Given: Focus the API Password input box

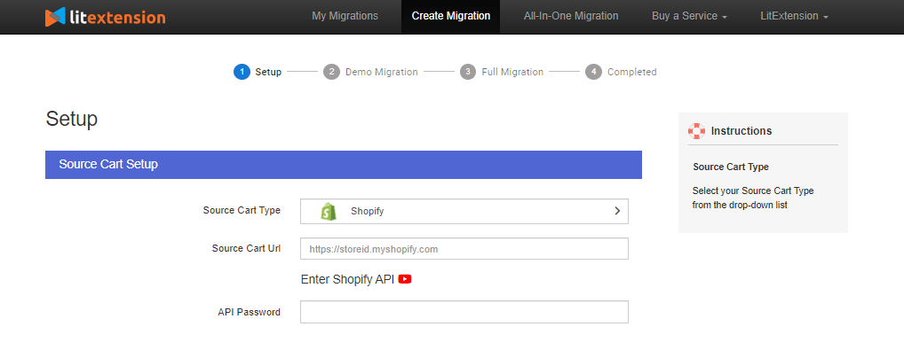Looking at the screenshot, I should click(x=464, y=312).
